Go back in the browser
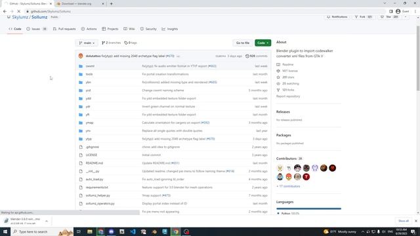The width and height of the screenshot is (420, 236). pyautogui.click(x=5, y=12)
